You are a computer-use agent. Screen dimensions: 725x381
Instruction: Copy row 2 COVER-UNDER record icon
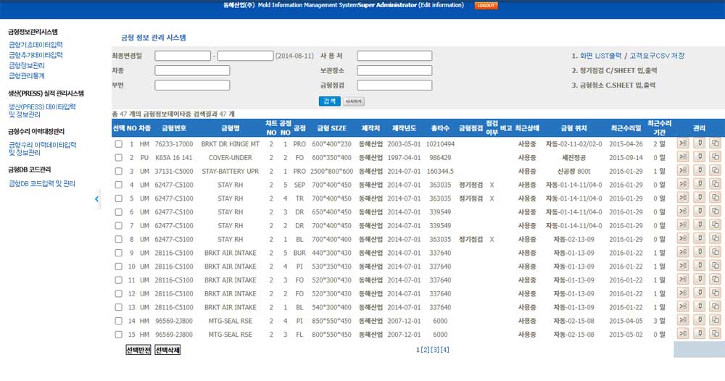tap(716, 157)
